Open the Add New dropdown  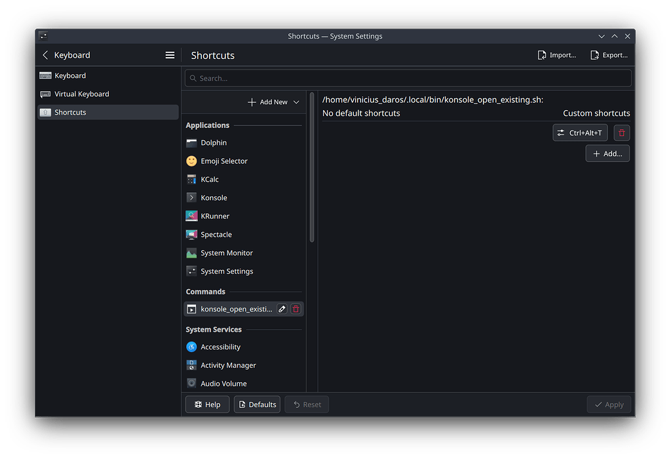pos(273,102)
